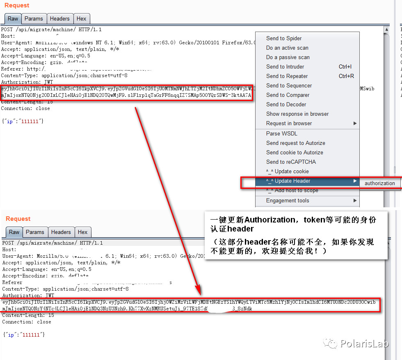This screenshot has height=360, width=402.
Task: Select Raw tab in lower Request panel
Action: tap(14, 232)
